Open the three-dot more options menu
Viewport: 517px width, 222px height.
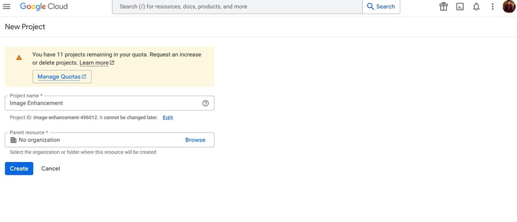(x=492, y=7)
